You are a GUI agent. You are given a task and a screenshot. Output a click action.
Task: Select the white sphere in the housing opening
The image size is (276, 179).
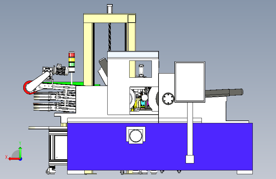coord(145,97)
